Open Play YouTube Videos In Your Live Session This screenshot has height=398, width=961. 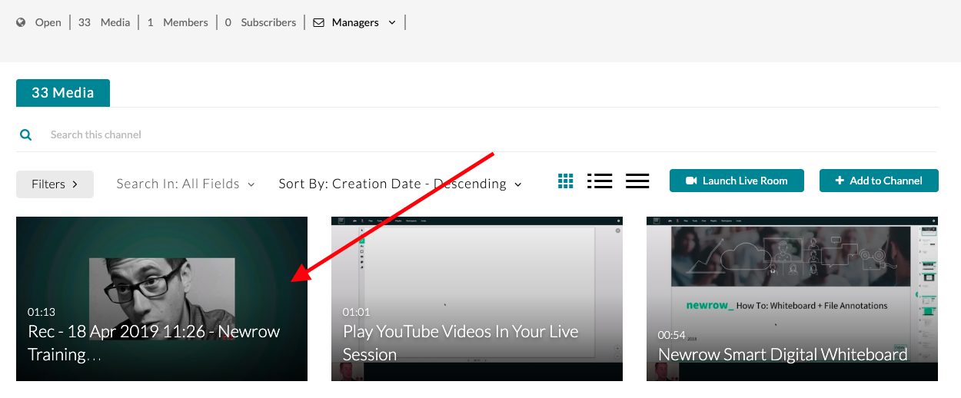(x=477, y=299)
